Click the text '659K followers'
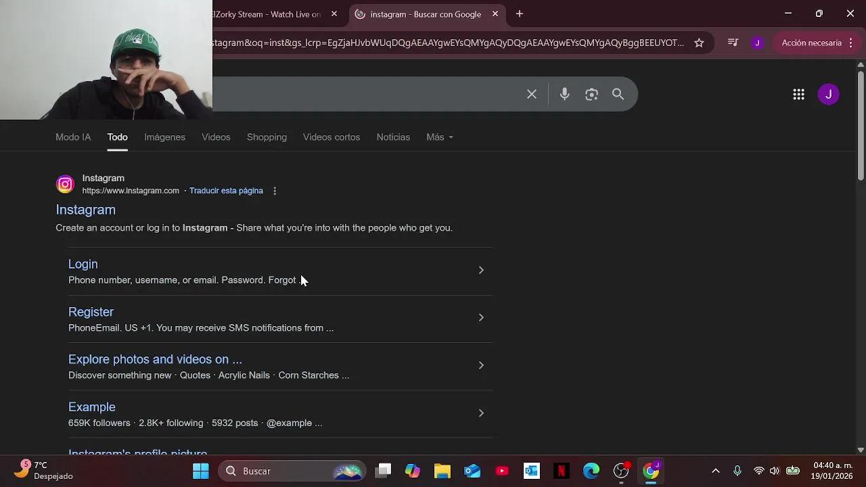This screenshot has height=487, width=866. pos(99,423)
